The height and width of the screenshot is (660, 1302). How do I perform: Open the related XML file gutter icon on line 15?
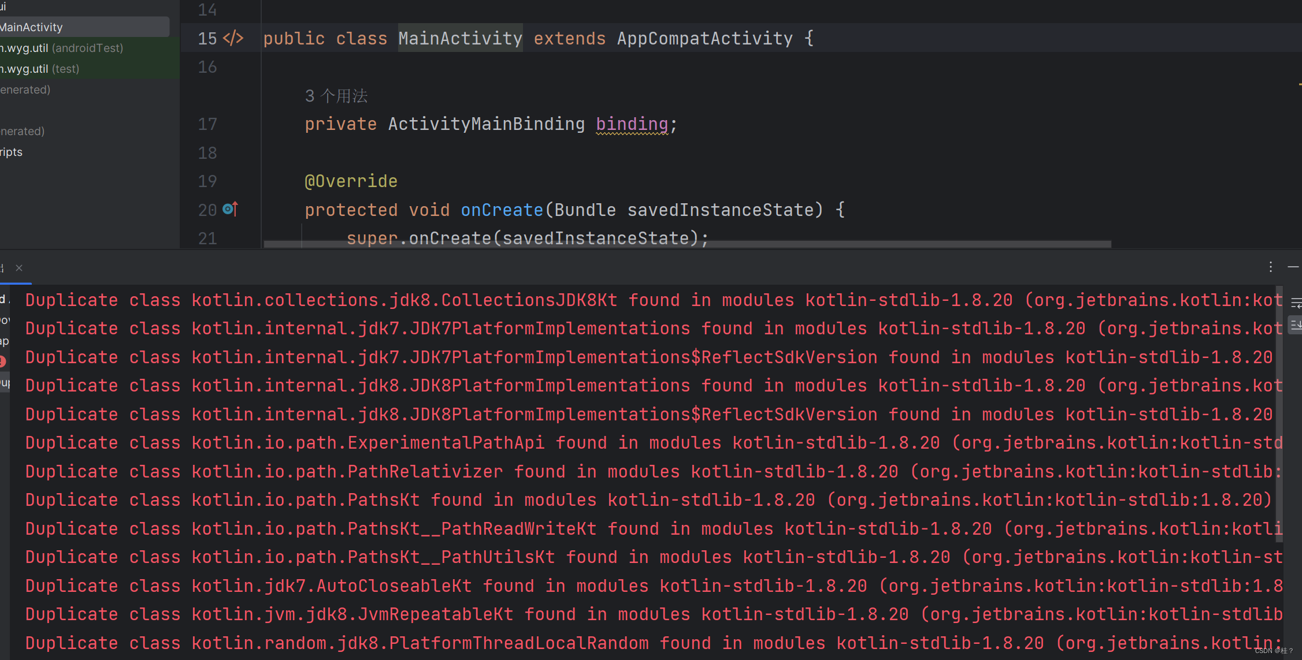click(x=233, y=38)
